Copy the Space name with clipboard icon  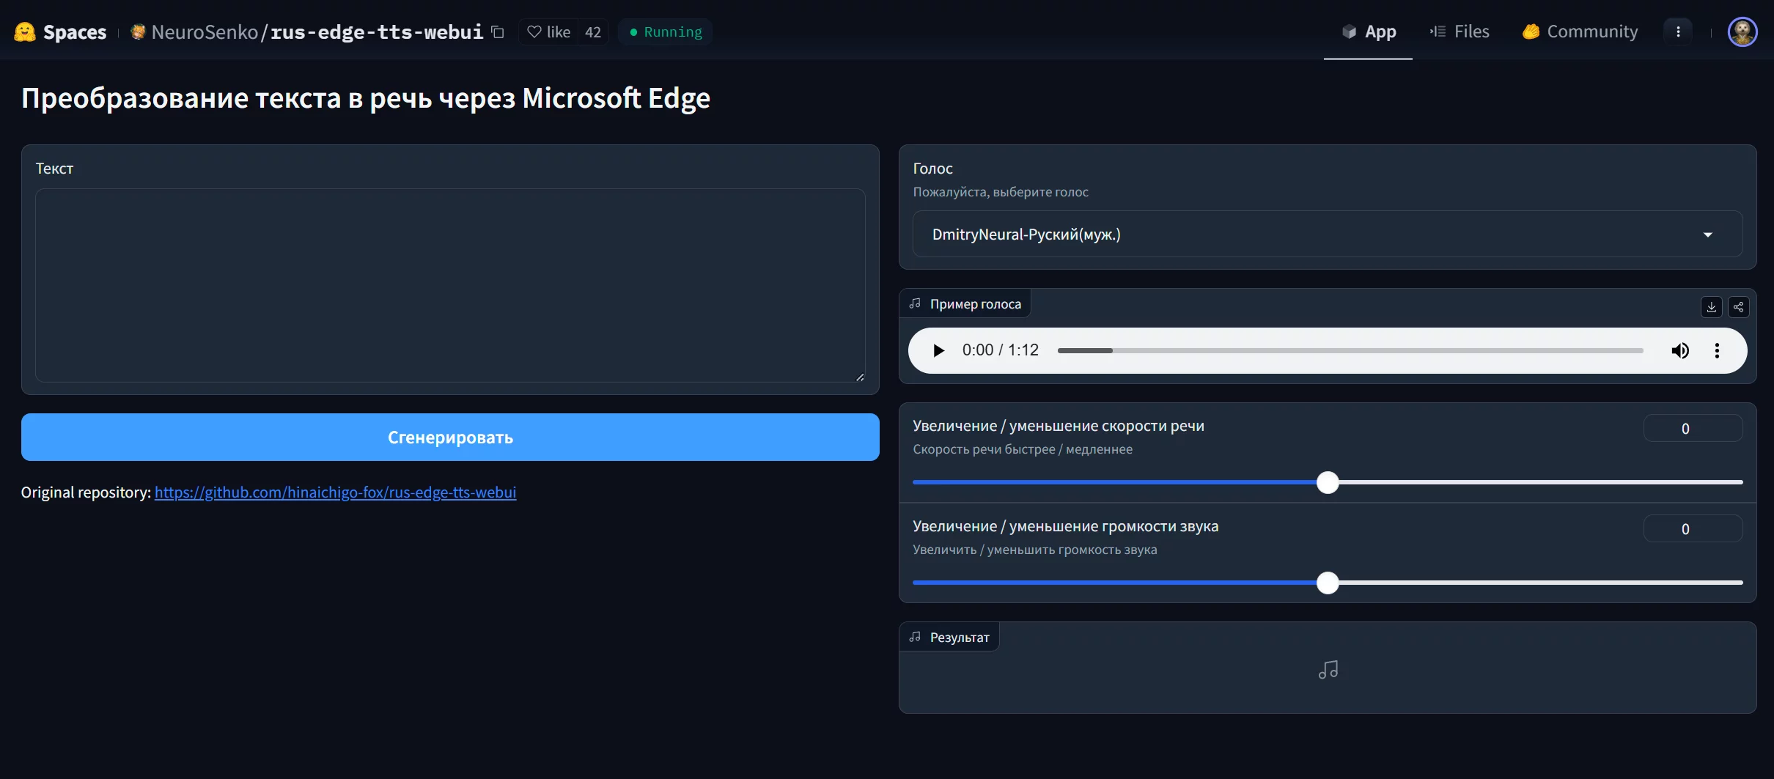point(498,32)
